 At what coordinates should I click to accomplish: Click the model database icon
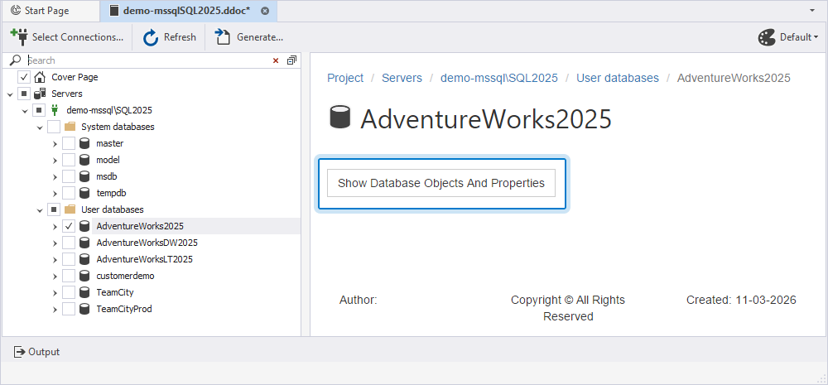coord(84,160)
